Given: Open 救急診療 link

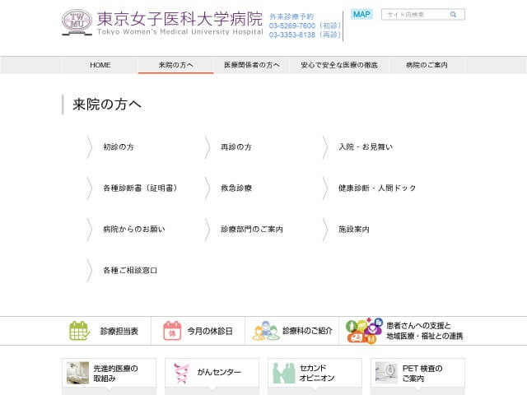Looking at the screenshot, I should (x=236, y=188).
